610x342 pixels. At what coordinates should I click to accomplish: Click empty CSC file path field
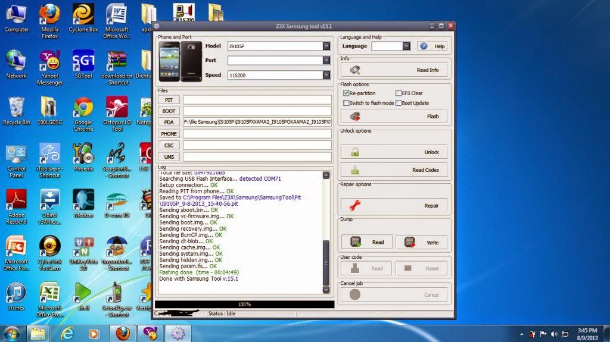click(257, 145)
